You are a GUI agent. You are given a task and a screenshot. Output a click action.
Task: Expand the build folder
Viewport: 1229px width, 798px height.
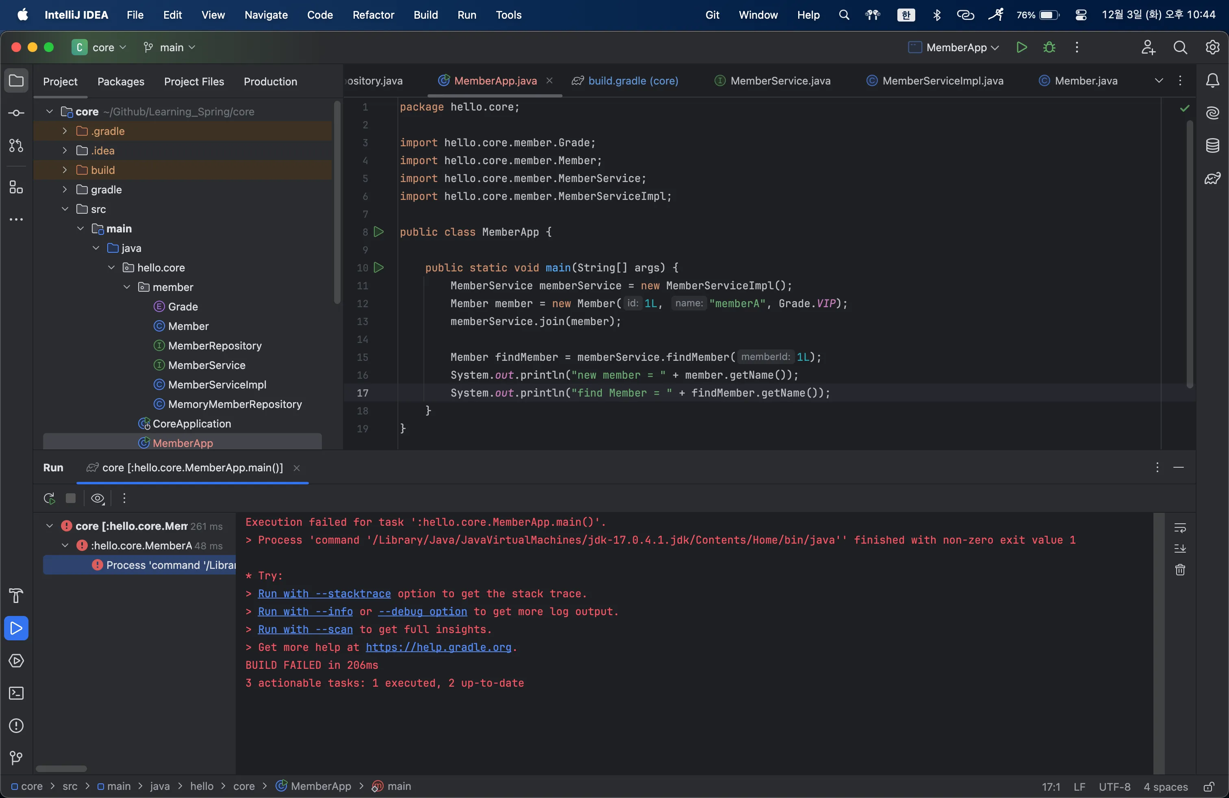65,170
